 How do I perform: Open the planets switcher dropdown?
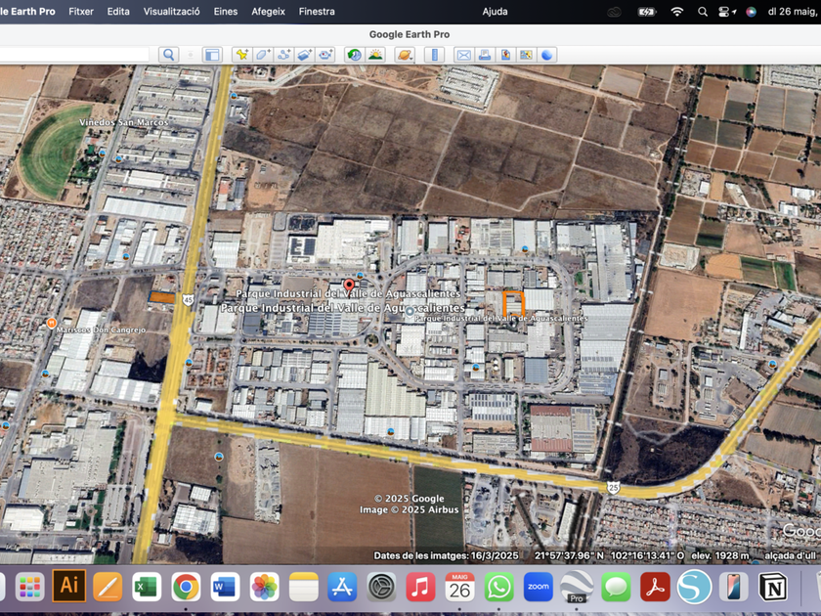pyautogui.click(x=405, y=55)
